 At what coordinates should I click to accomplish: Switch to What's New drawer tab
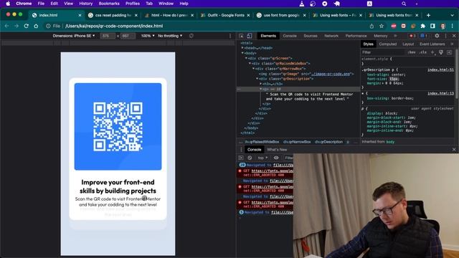[277, 150]
